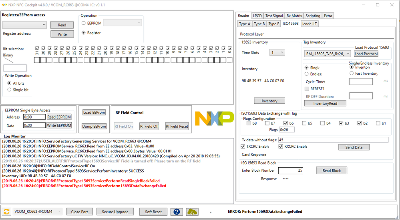
Task: Click Load EEProm button
Action: pyautogui.click(x=94, y=113)
